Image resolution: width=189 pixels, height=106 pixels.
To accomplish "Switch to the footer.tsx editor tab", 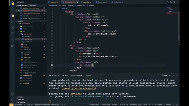I will pos(102,2).
